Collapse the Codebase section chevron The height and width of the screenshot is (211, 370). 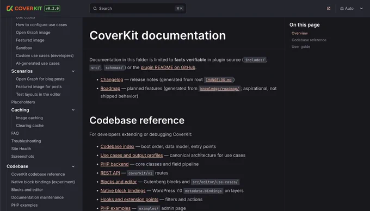click(73, 166)
